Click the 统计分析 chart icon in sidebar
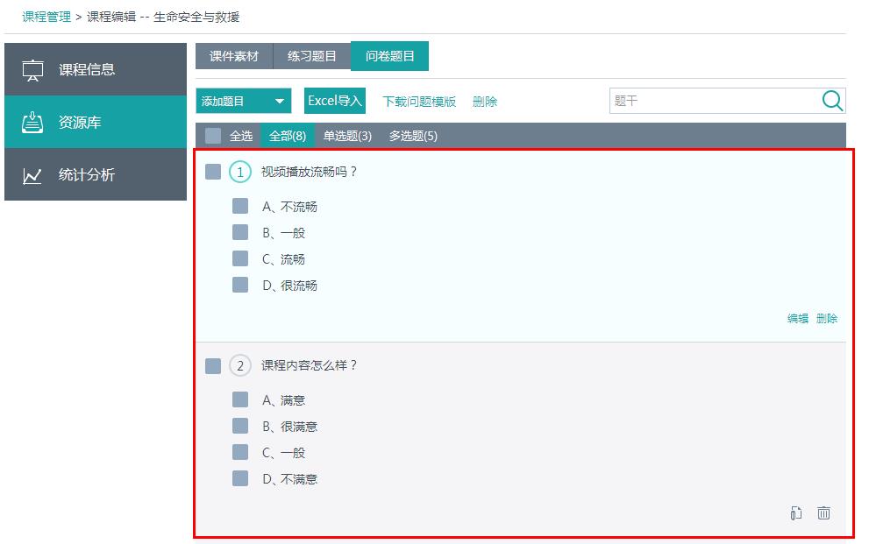 32,175
